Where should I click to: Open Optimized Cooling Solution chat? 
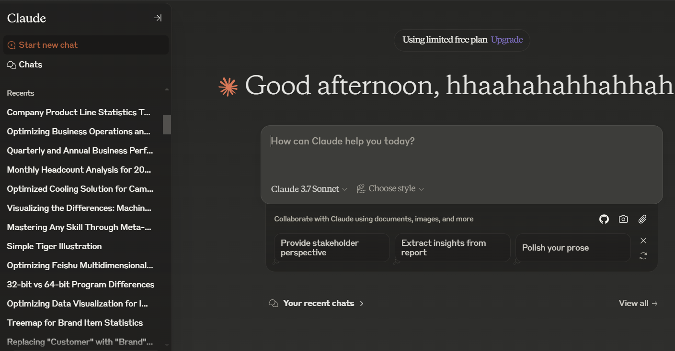80,189
